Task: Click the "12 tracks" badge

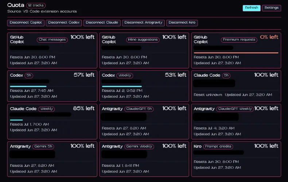Action: click(x=36, y=5)
